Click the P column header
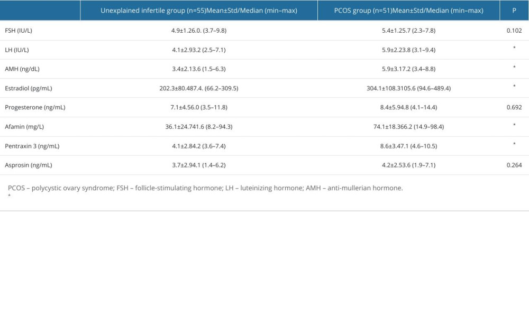 [x=514, y=11]
